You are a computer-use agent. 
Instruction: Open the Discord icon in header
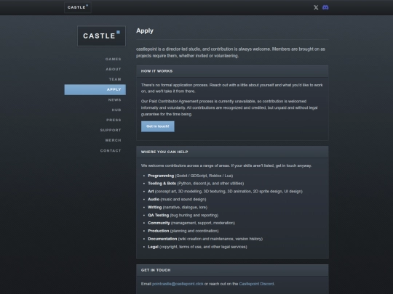click(325, 7)
